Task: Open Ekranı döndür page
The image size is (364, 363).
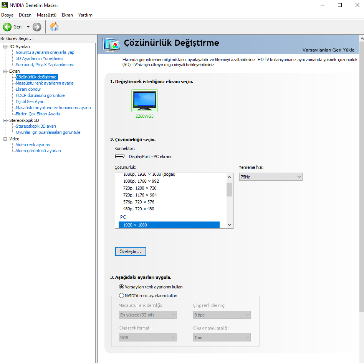Action: (x=28, y=89)
